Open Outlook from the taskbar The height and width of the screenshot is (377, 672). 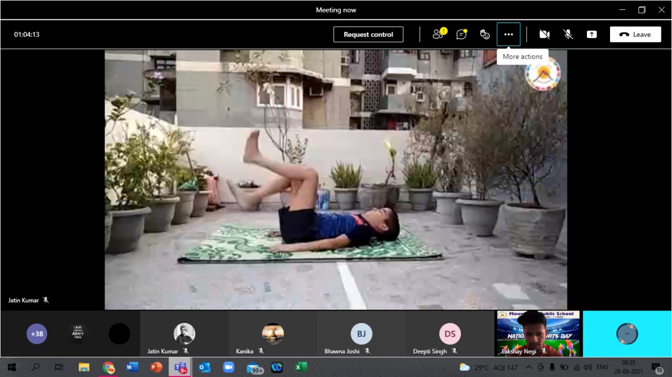205,368
